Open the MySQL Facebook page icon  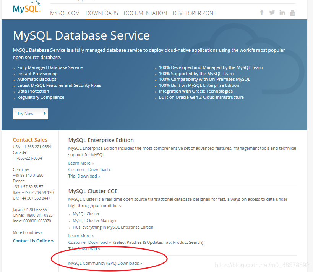click(x=262, y=13)
